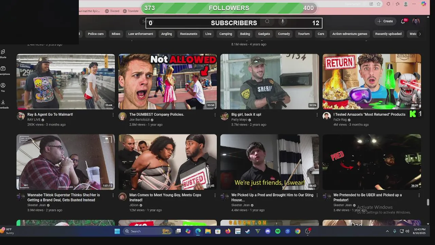Open the JiDion BUSTED video thumbnail

point(168,162)
